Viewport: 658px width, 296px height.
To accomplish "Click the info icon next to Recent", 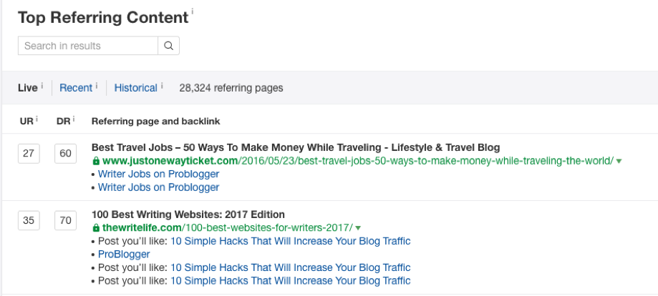I will [97, 86].
